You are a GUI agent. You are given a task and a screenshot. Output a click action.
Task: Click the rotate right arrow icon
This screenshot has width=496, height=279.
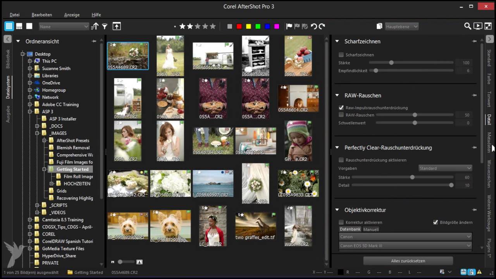tap(322, 26)
